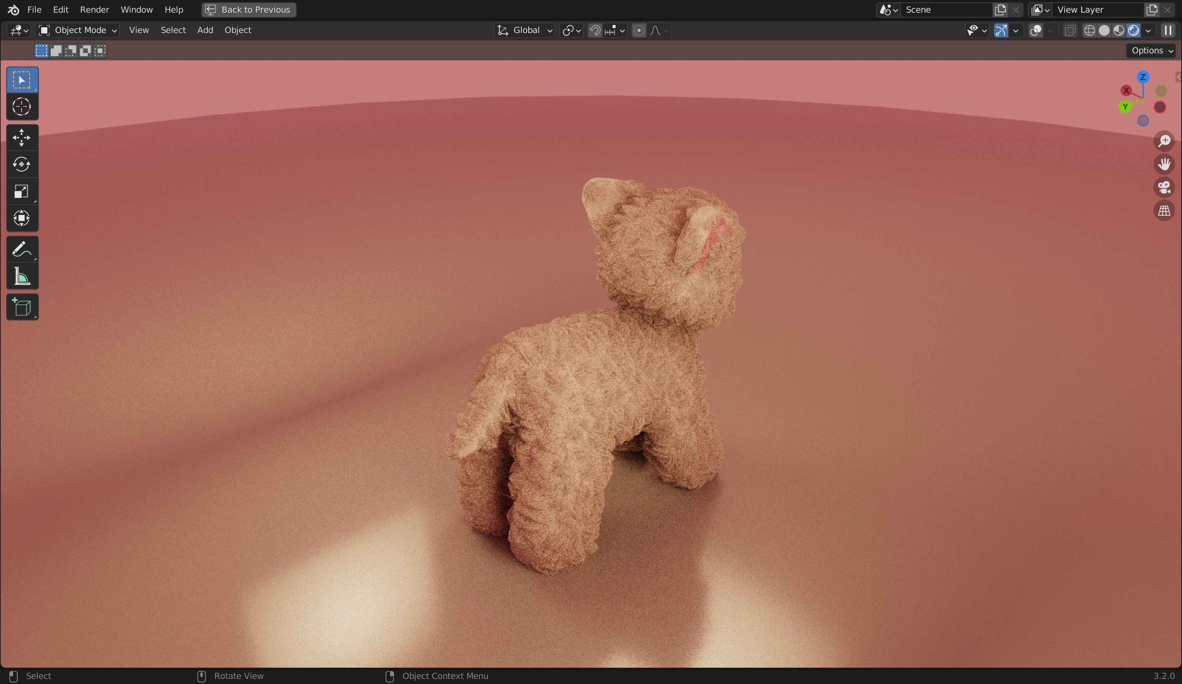1182x684 pixels.
Task: Open the viewport View menu
Action: (139, 30)
